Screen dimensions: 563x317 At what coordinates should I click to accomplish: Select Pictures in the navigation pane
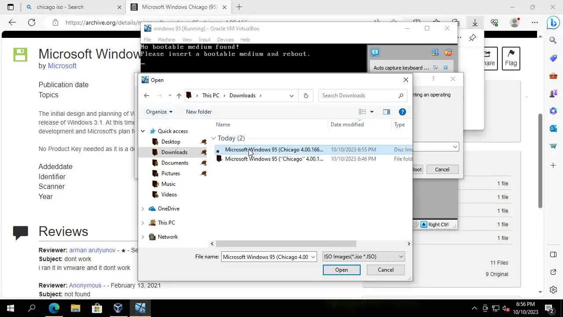(171, 173)
